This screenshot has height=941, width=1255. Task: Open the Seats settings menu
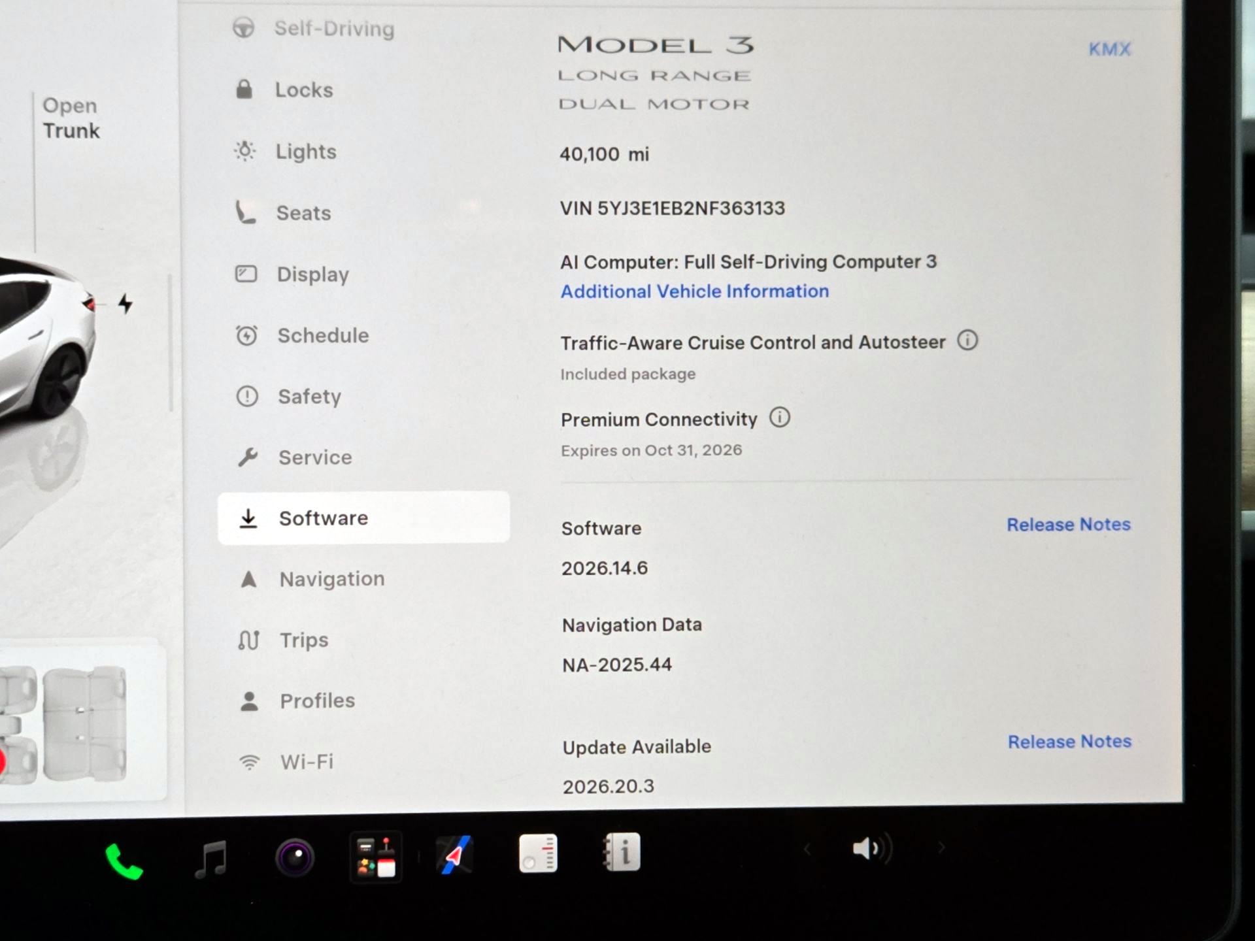[x=282, y=212]
